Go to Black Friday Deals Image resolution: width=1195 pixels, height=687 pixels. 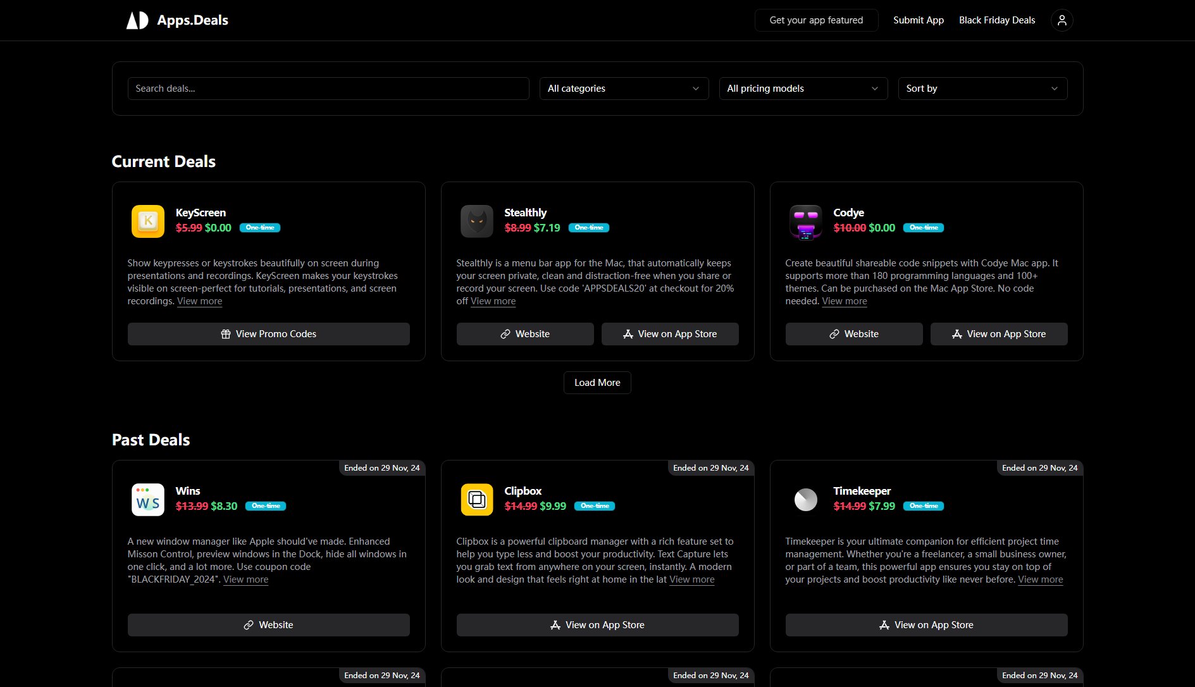pyautogui.click(x=996, y=20)
